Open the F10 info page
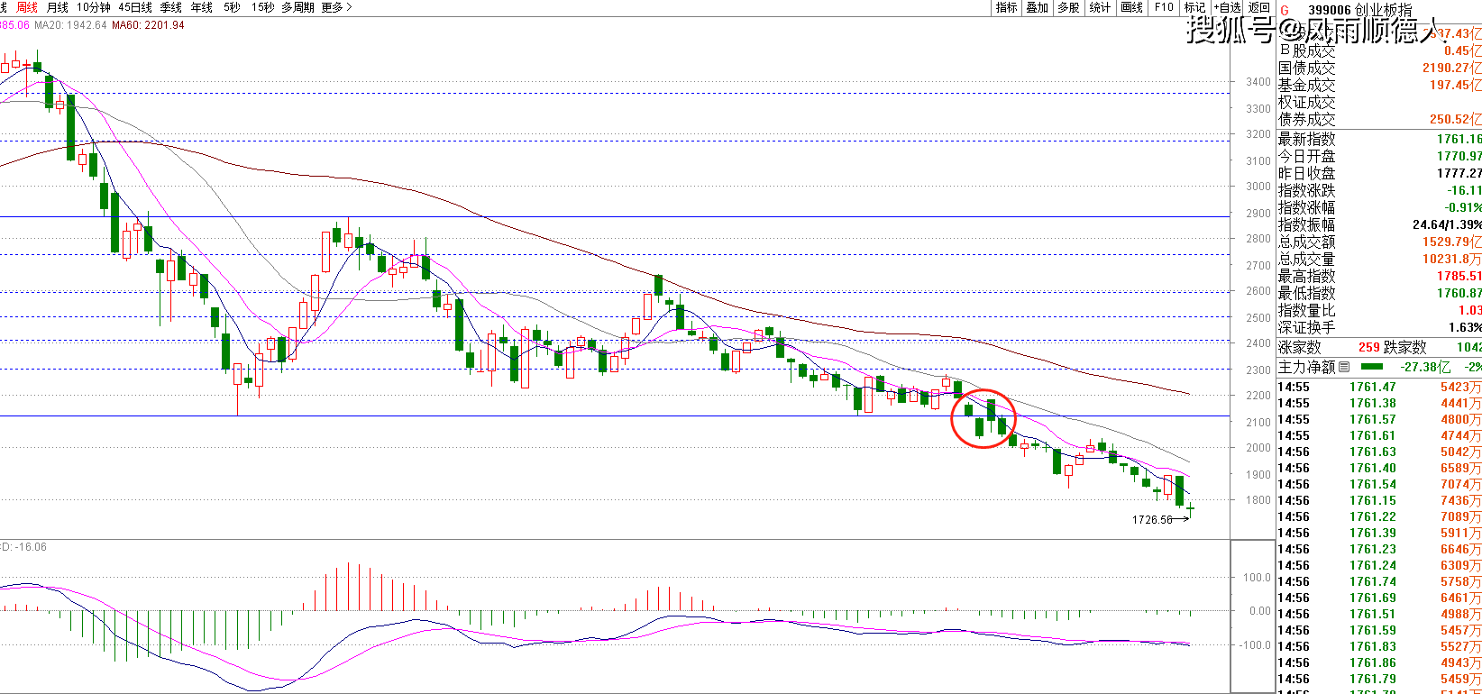 click(x=1164, y=7)
